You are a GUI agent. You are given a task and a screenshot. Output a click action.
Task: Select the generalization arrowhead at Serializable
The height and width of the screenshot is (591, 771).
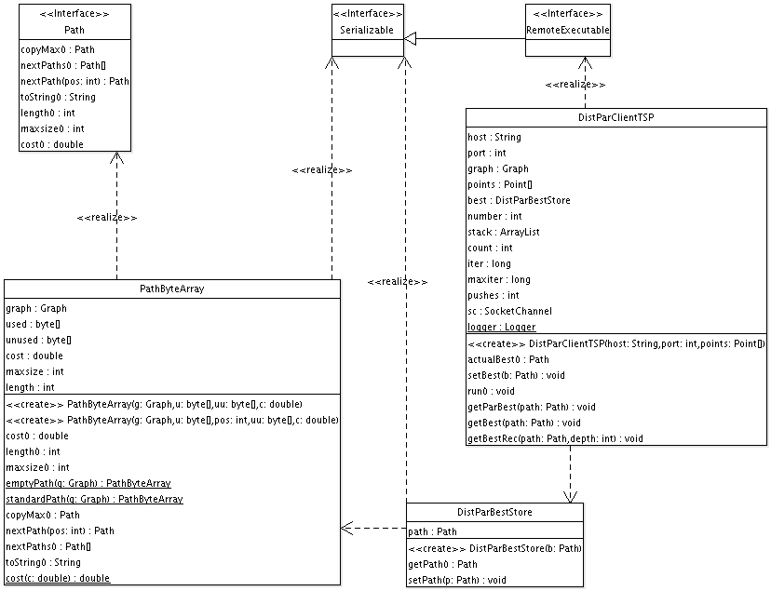410,38
